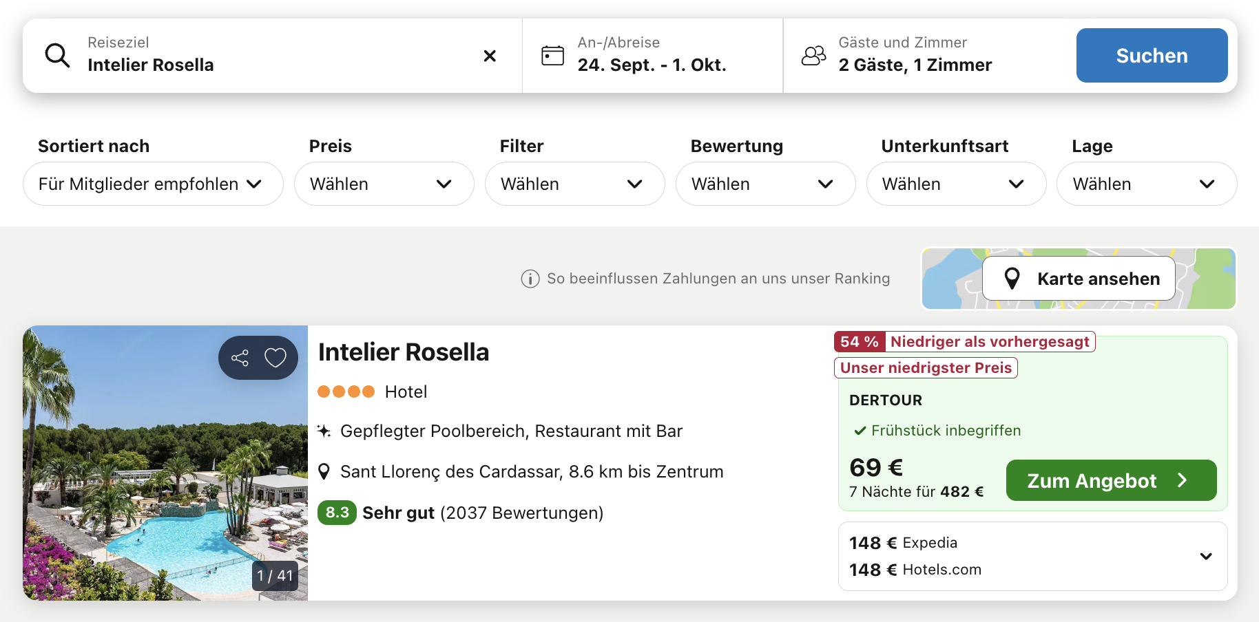Click the 1 / 41 photo counter

click(x=275, y=576)
